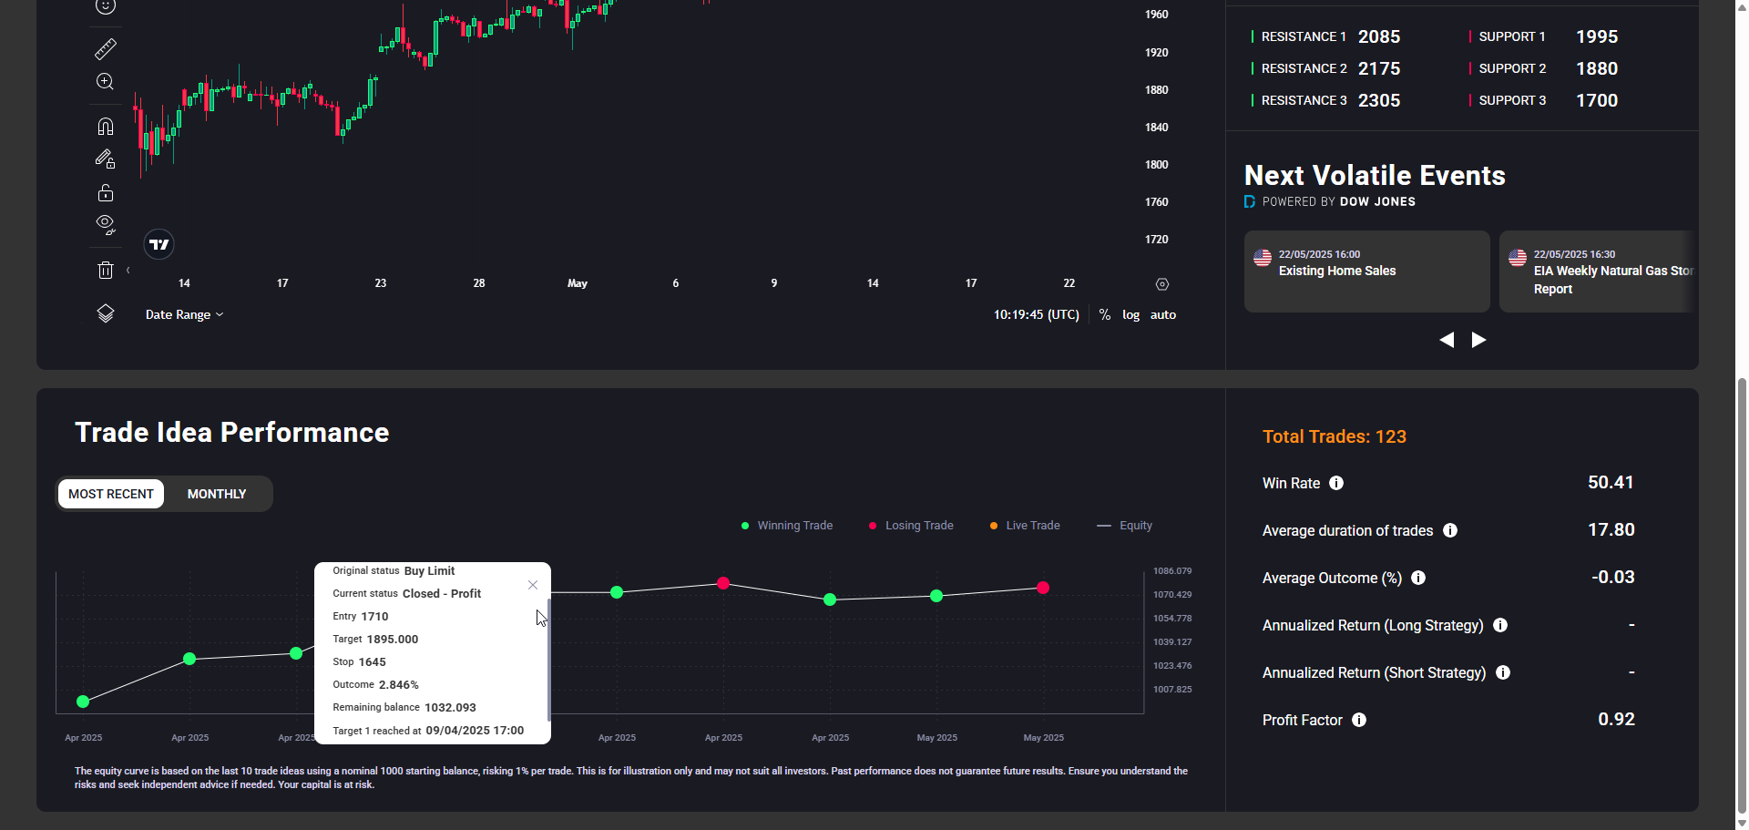Show next volatile events with right arrow
The height and width of the screenshot is (830, 1749).
click(x=1479, y=340)
